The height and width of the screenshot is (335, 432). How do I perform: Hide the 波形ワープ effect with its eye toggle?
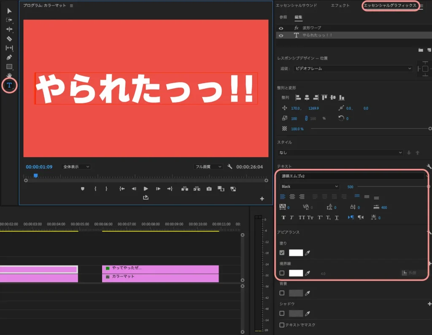[x=281, y=27]
